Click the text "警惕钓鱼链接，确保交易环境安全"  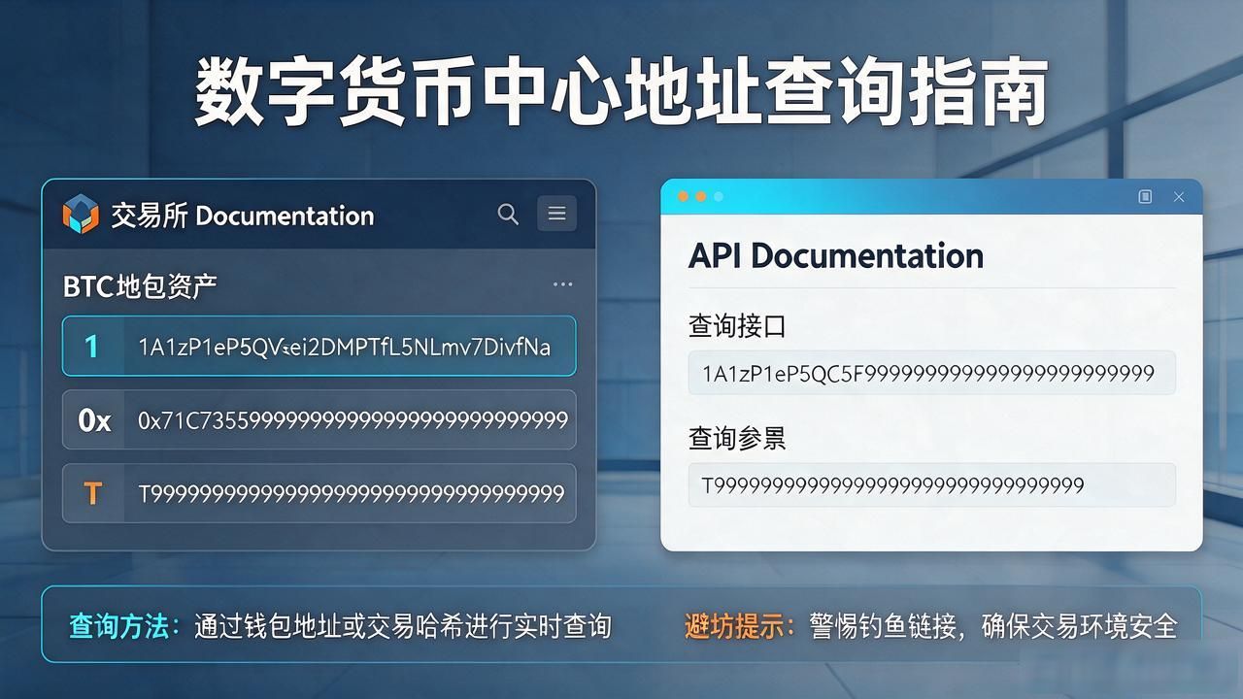pos(993,626)
